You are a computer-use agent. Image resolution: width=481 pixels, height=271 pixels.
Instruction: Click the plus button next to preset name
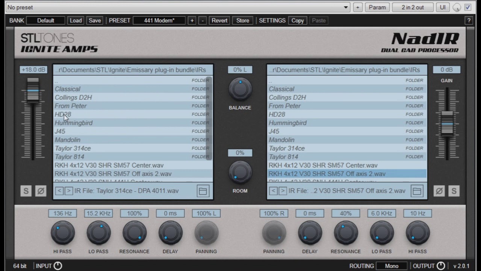192,20
